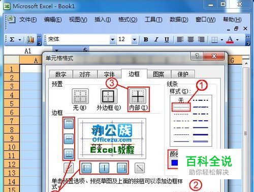Toggle the left border button
This screenshot has width=254, height=192.
86,168
